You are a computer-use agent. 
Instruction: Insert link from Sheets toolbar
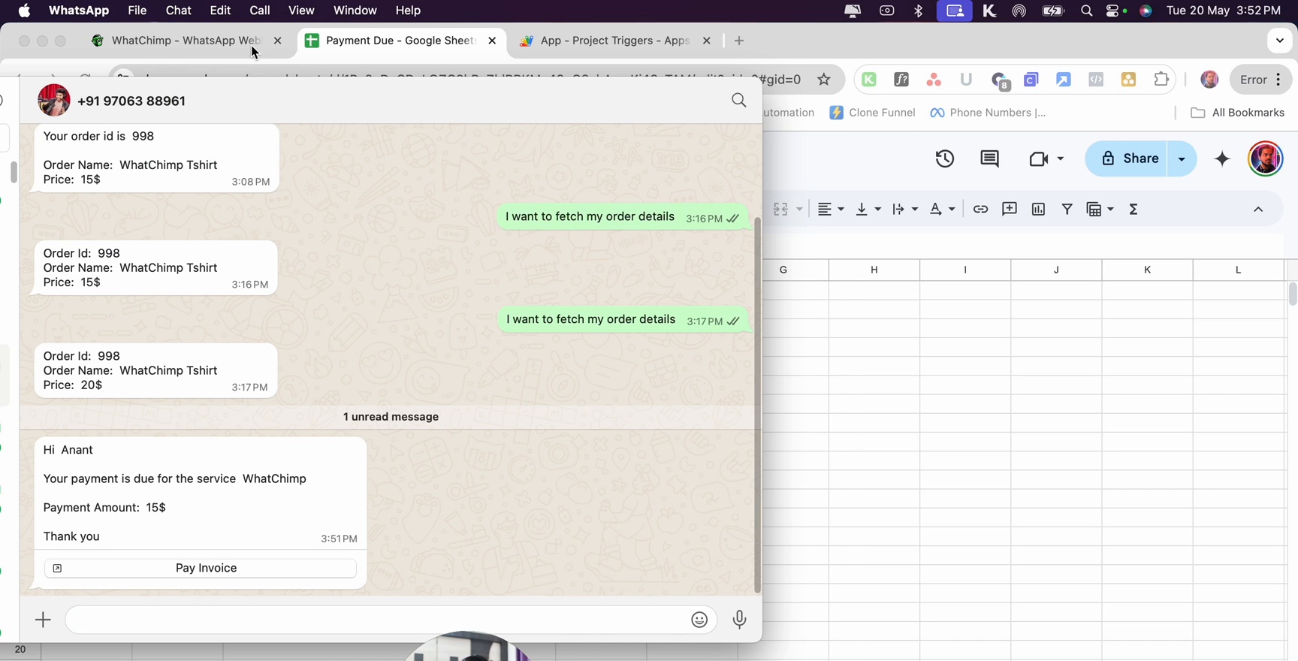980,210
